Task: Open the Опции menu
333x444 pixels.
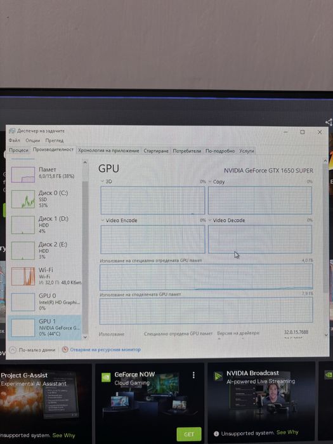Action: coord(32,140)
